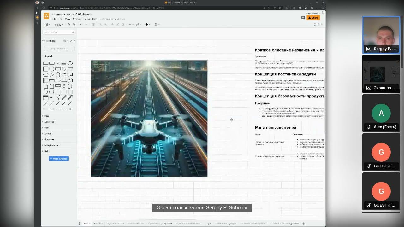
Task: Open the View menu
Action: click(x=68, y=19)
